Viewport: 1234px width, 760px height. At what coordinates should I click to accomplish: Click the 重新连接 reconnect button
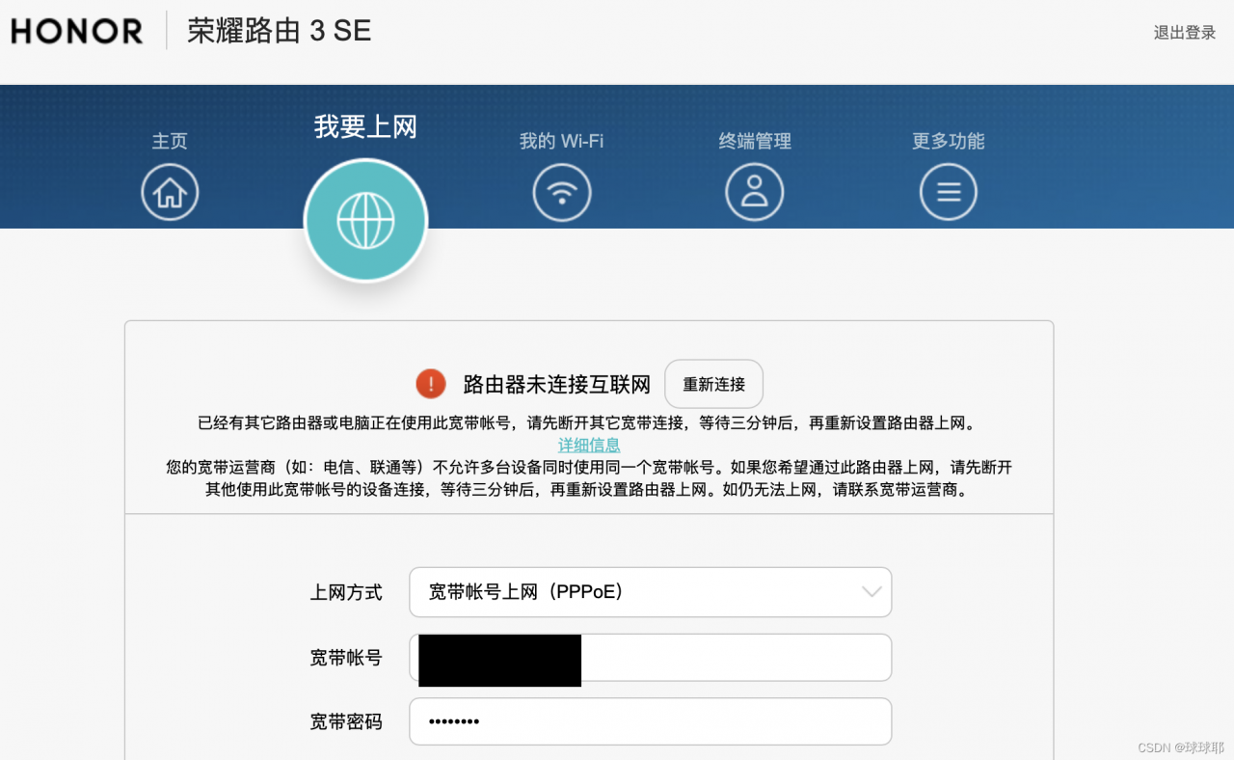713,383
